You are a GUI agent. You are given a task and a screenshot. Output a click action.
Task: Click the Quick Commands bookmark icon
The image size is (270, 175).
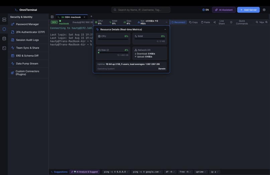coord(231,22)
